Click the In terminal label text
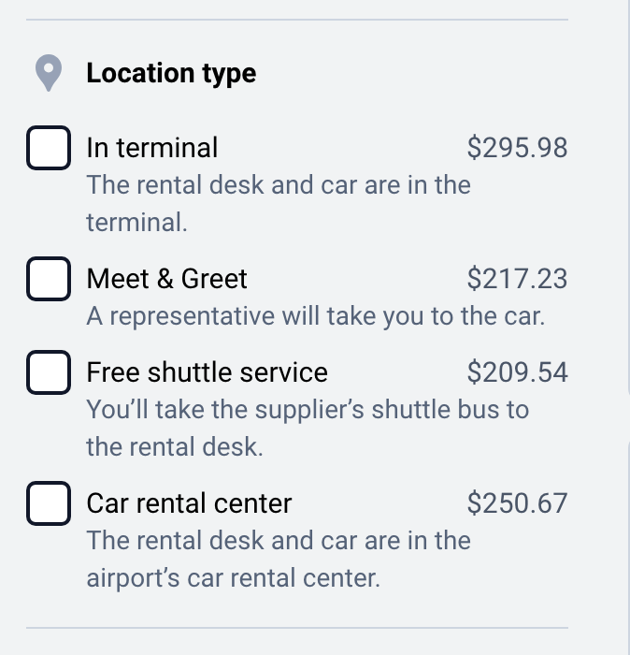Image resolution: width=630 pixels, height=655 pixels. point(151,148)
